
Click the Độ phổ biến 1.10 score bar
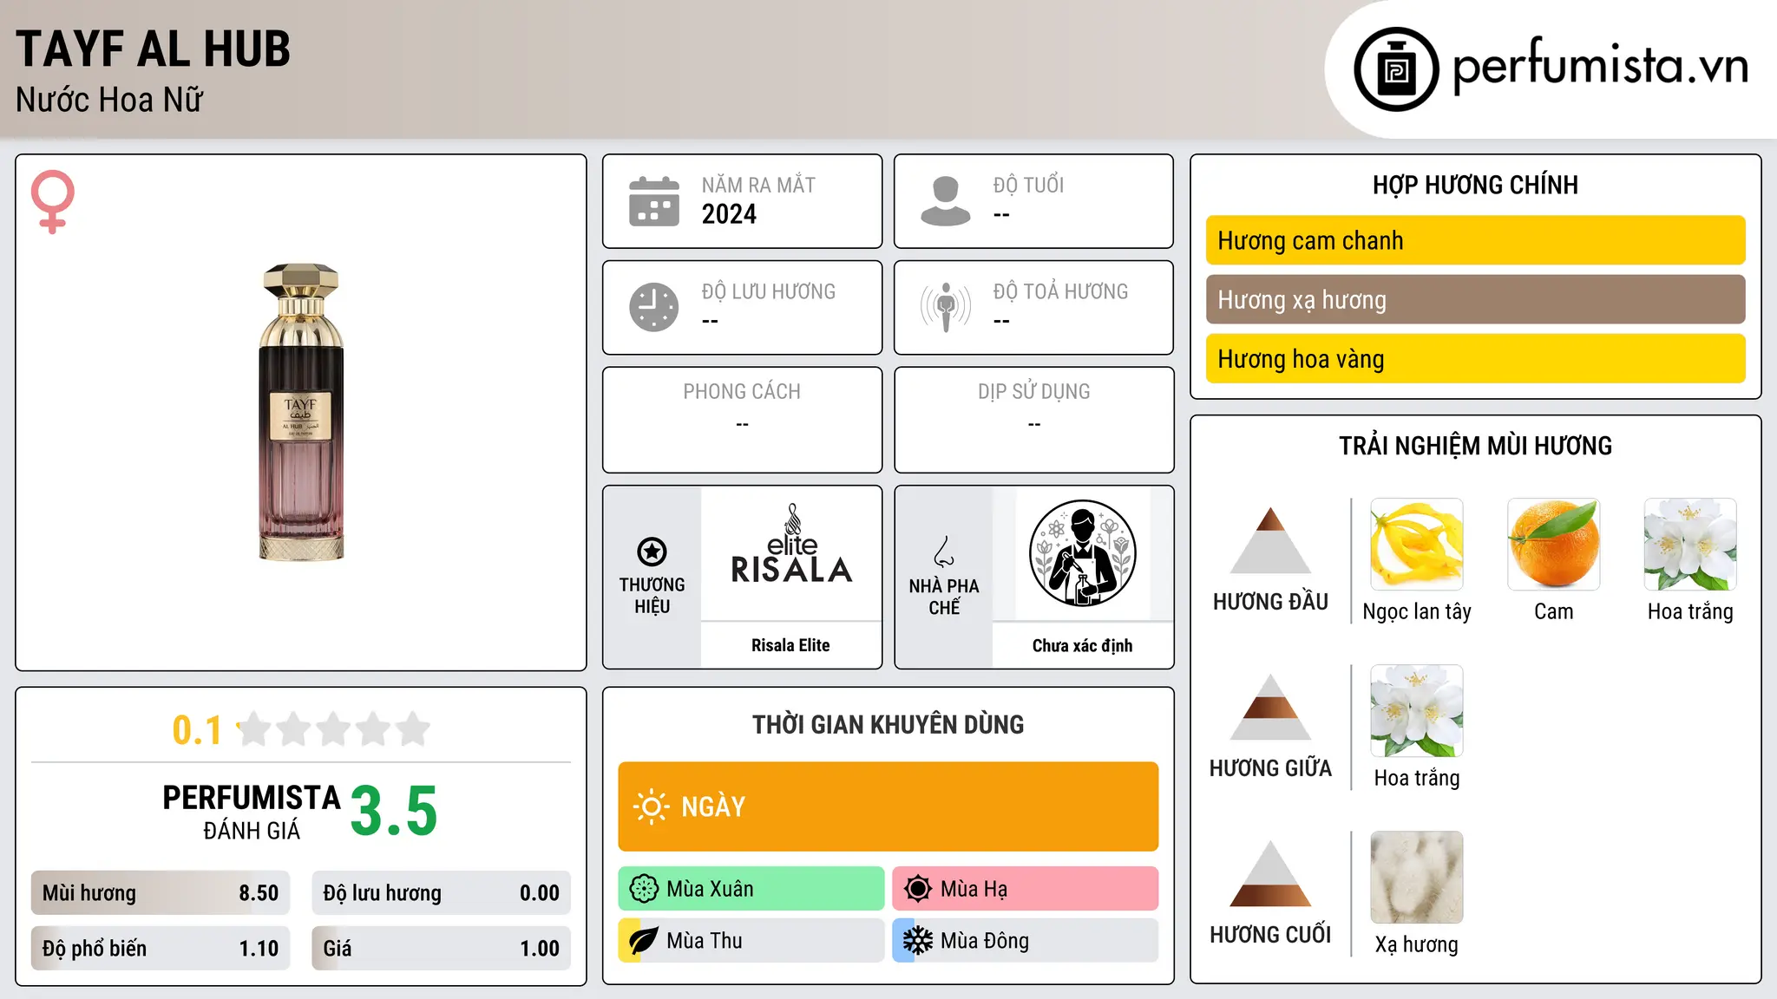161,948
